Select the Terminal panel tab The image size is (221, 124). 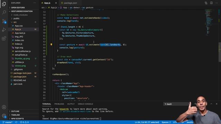[x=47, y=104]
